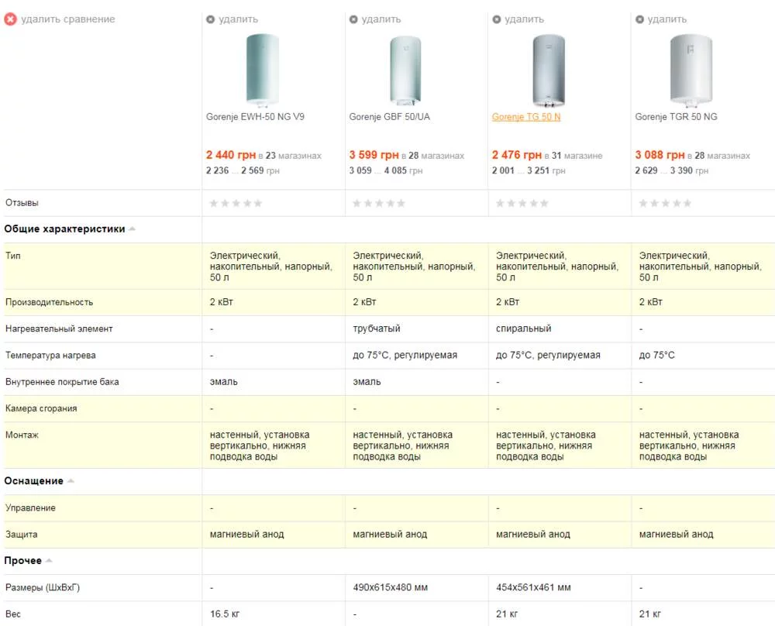Click the Gorenje TG 50 N water heater image
The height and width of the screenshot is (626, 775).
[x=548, y=70]
